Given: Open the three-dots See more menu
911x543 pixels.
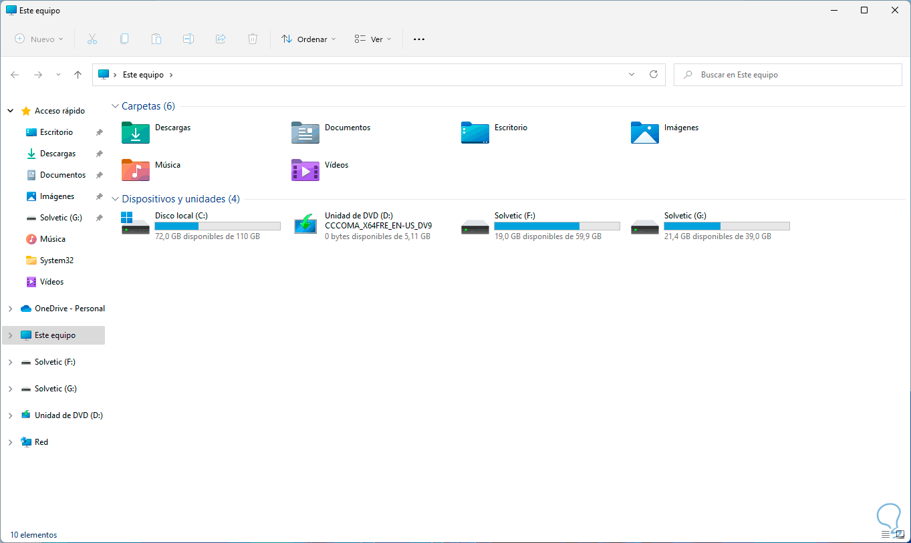Looking at the screenshot, I should pos(419,39).
